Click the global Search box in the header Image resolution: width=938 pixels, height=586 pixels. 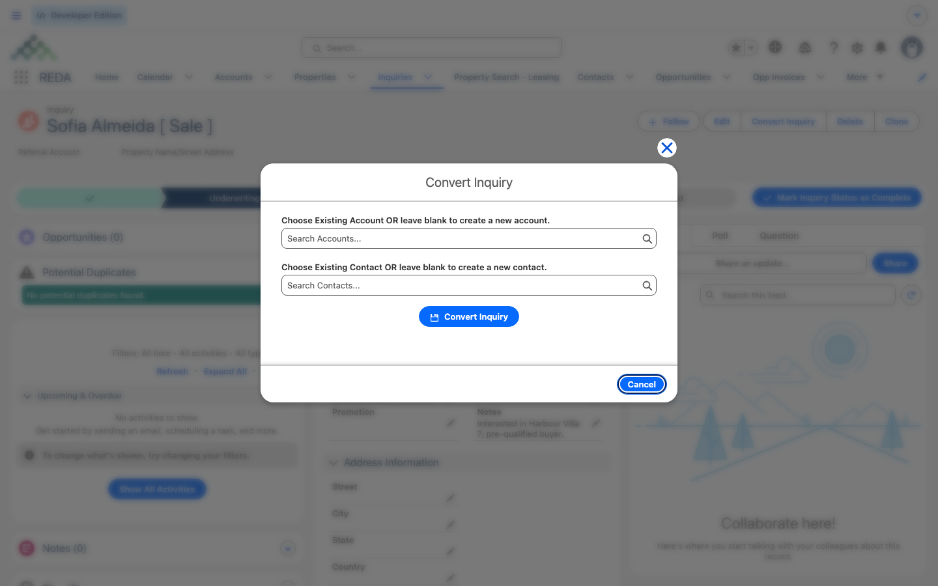(432, 48)
